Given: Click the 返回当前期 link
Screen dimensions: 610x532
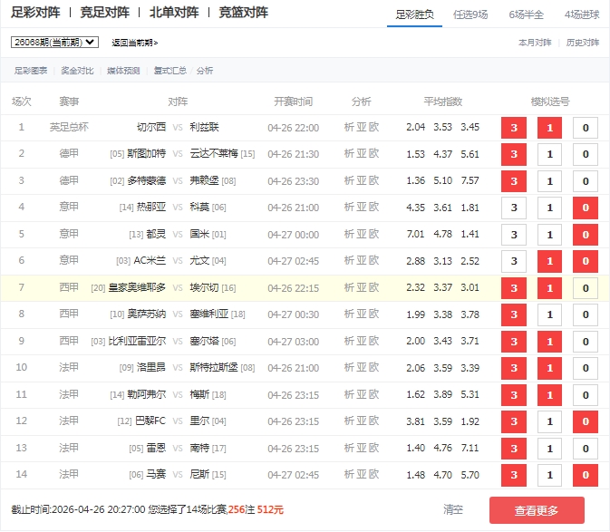Looking at the screenshot, I should [134, 43].
